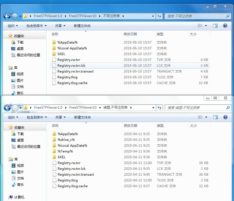
Task: Select Registry.rw.tvr.lck in top window
Action: click(130, 66)
